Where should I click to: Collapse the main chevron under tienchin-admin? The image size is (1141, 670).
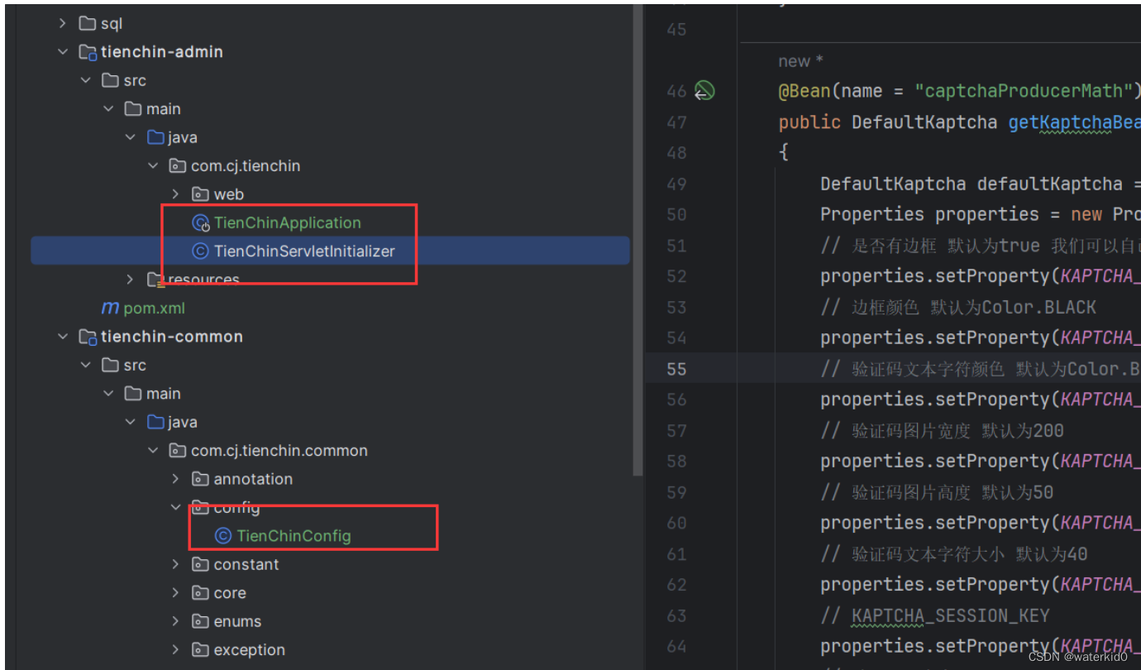click(109, 109)
